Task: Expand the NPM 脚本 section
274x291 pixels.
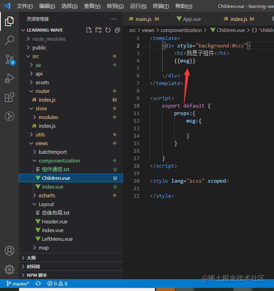Action: tap(71, 275)
